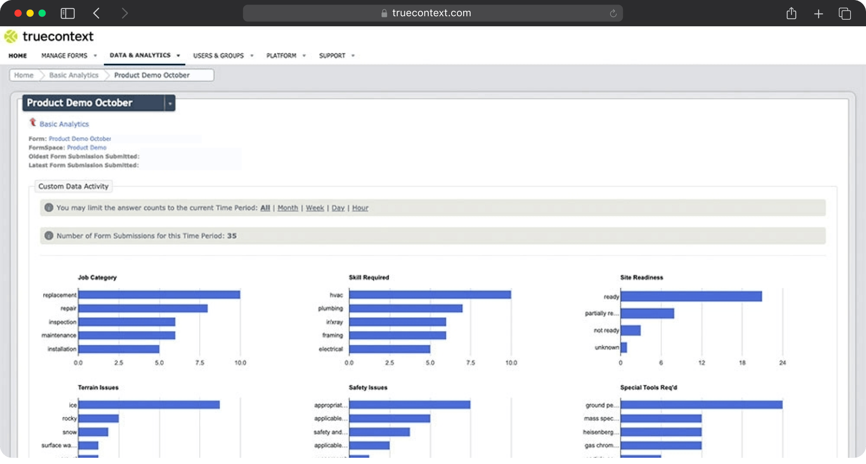
Task: Click the plumbing bar in Skill Required chart
Action: tap(406, 308)
